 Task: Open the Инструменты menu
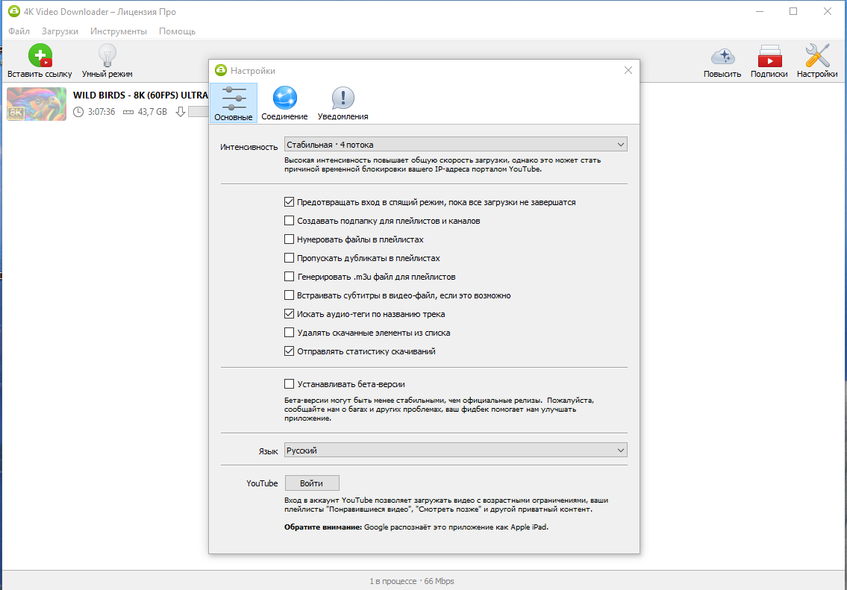(119, 31)
